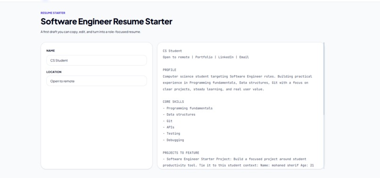This screenshot has height=178, width=380.
Task: Click the Name input field containing CS Student
Action: [x=97, y=61]
